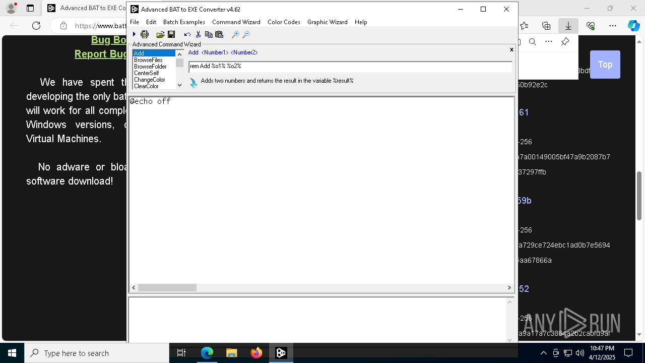The height and width of the screenshot is (363, 645).
Task: Undo the last edit in the toolbar
Action: pos(187,34)
